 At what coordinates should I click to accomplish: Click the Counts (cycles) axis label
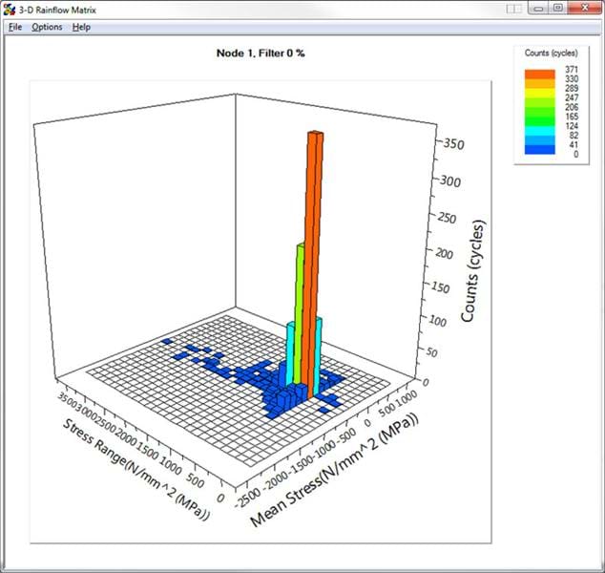pyautogui.click(x=469, y=270)
